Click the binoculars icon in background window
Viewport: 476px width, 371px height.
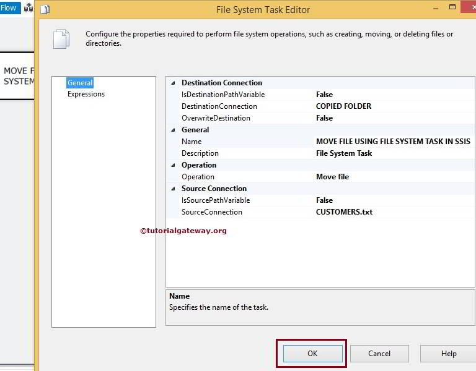point(29,8)
